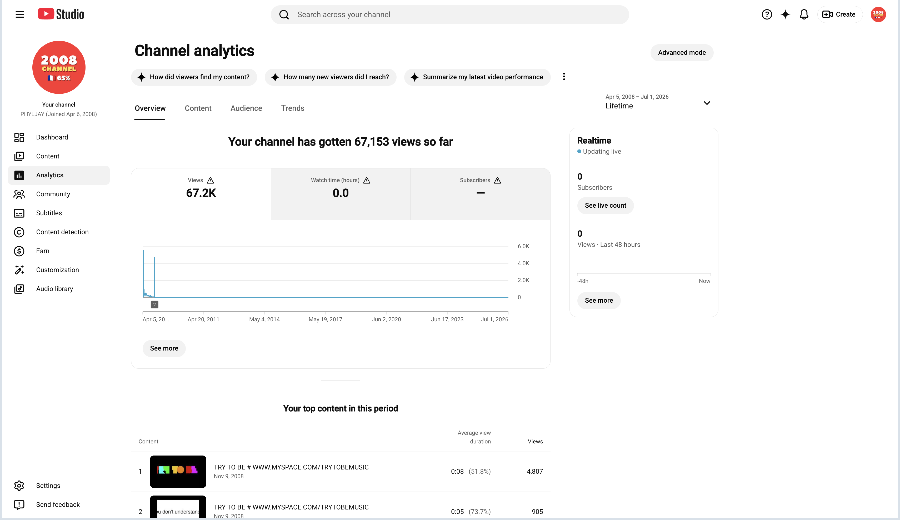
Task: Click the sparkle Ask Studio icon in header
Action: 785,14
